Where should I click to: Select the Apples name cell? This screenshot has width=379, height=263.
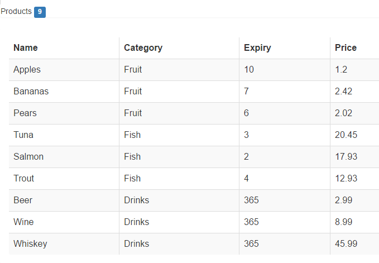(27, 70)
